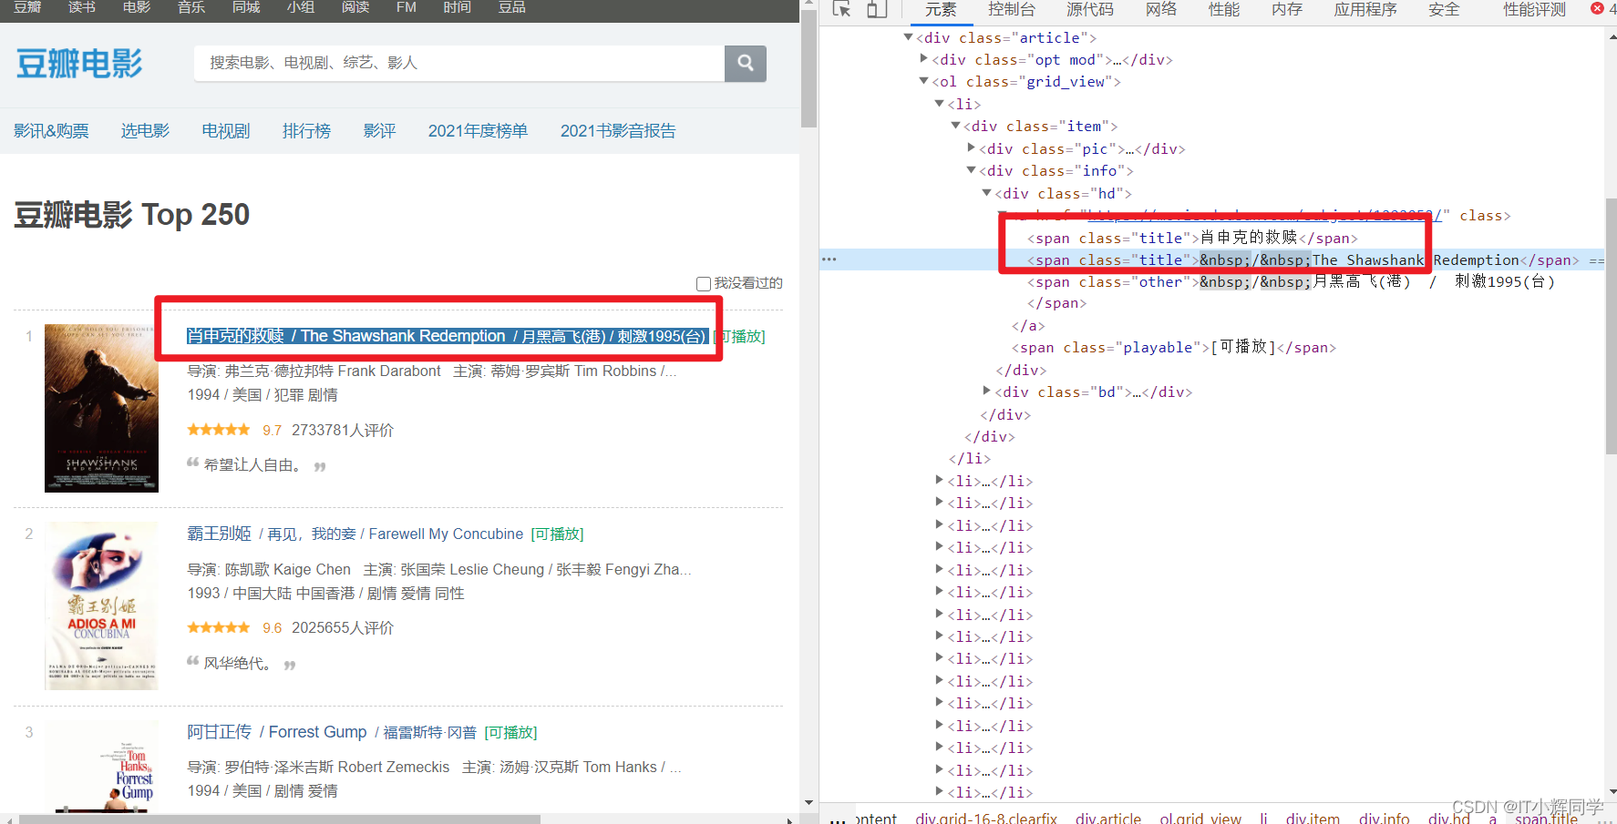Click div.grid-16-8.clearfix in the breadcrumb
The height and width of the screenshot is (824, 1617).
(986, 819)
